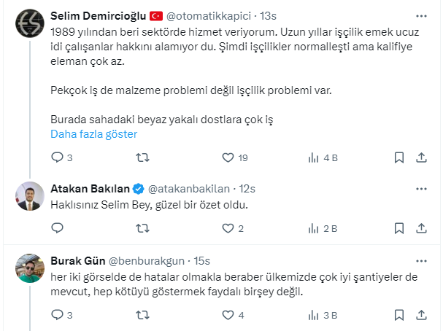Open more options on Burak's reply
This screenshot has width=443, height=331.
[x=421, y=260]
